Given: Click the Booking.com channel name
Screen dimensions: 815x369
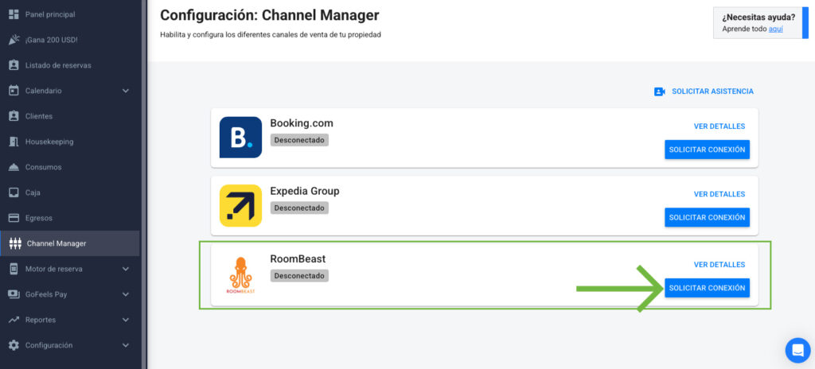Looking at the screenshot, I should pyautogui.click(x=302, y=123).
